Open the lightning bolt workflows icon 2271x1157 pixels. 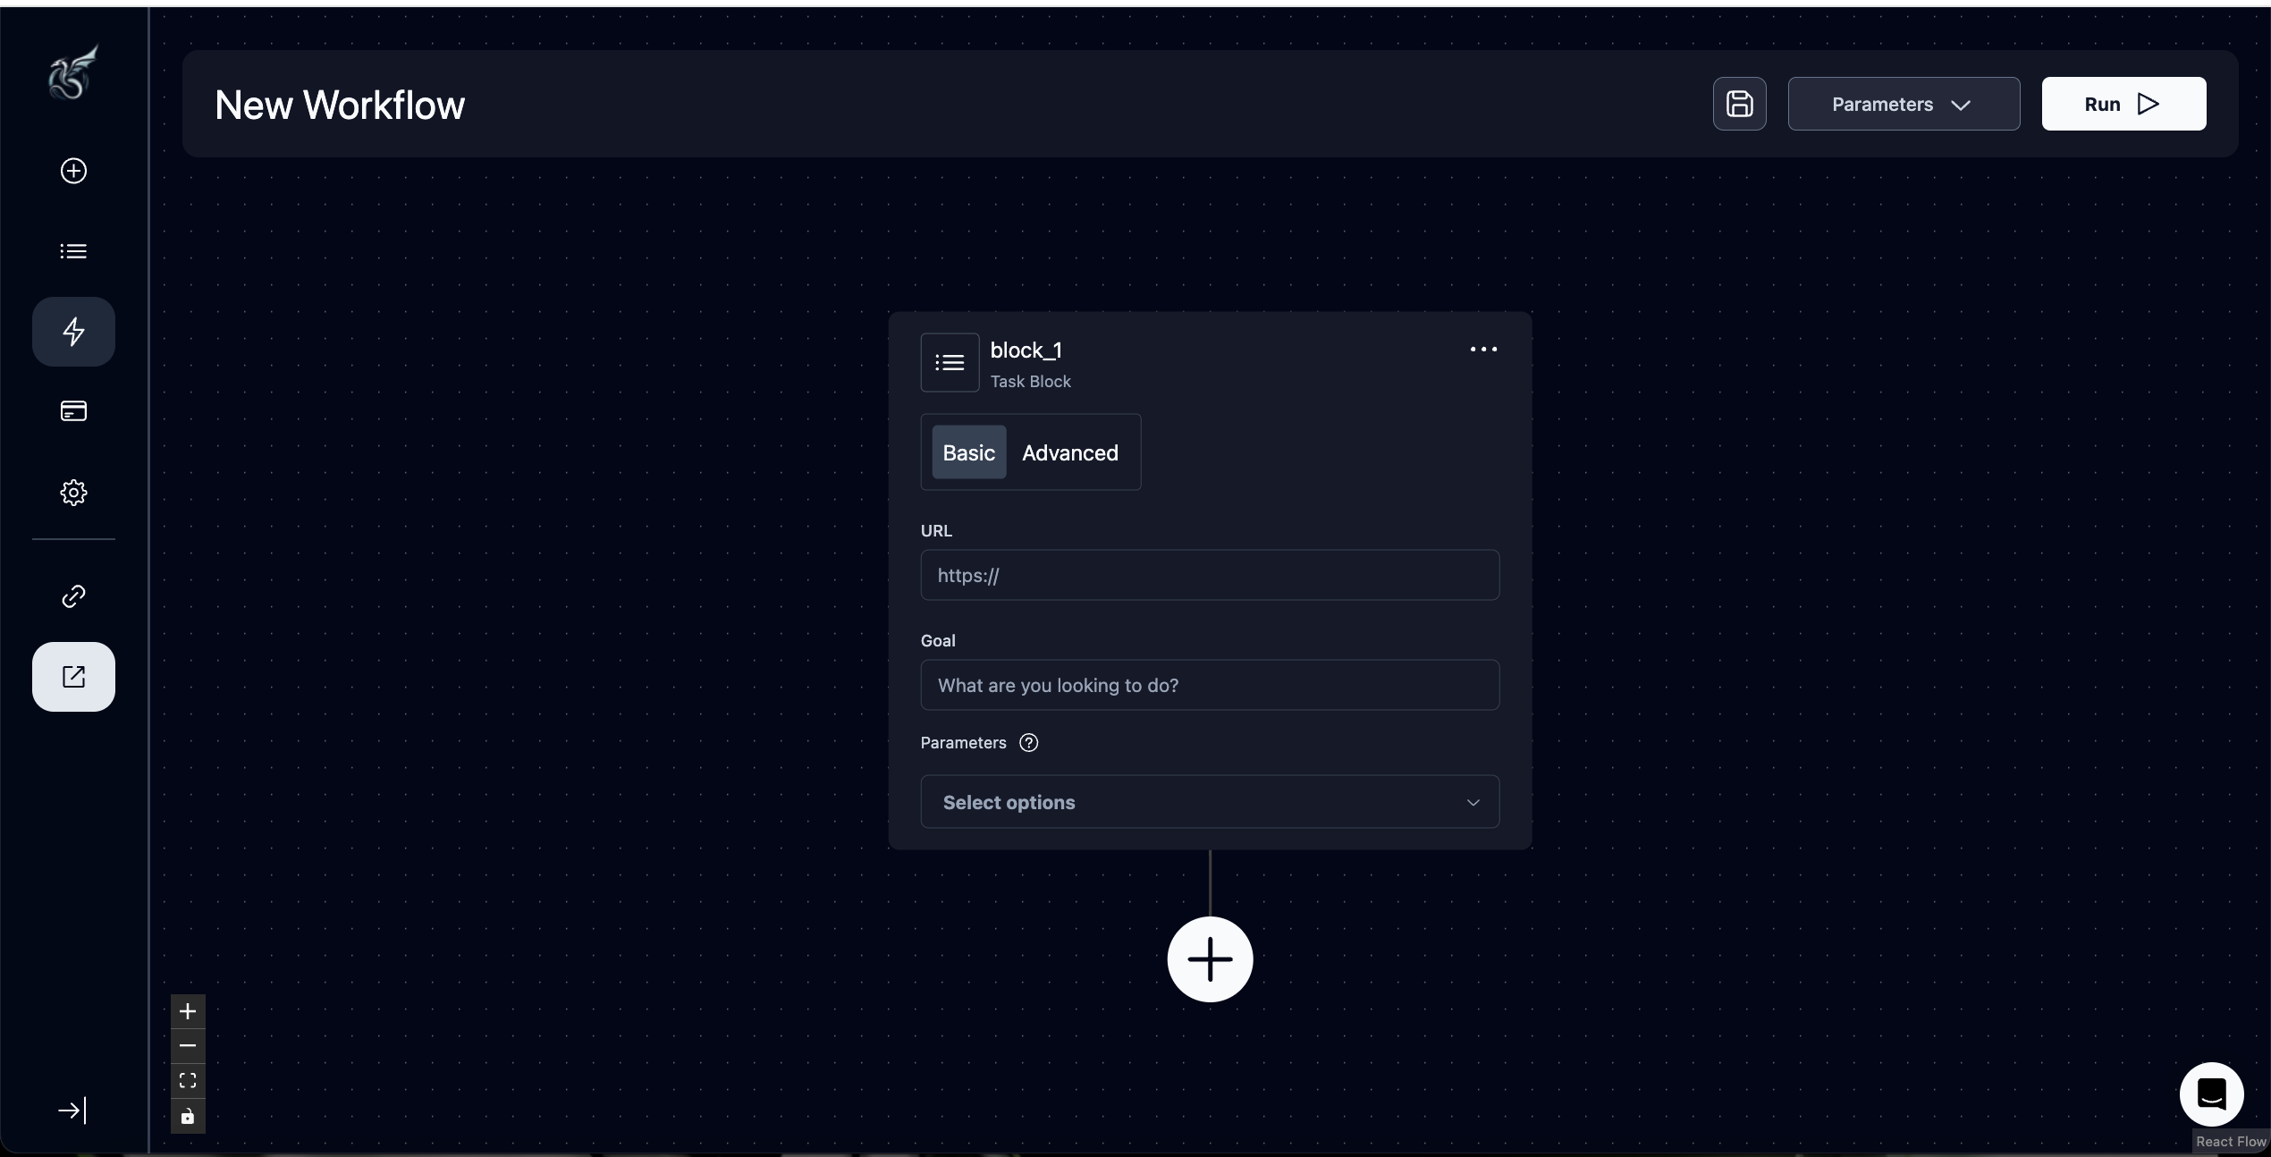pyautogui.click(x=73, y=332)
